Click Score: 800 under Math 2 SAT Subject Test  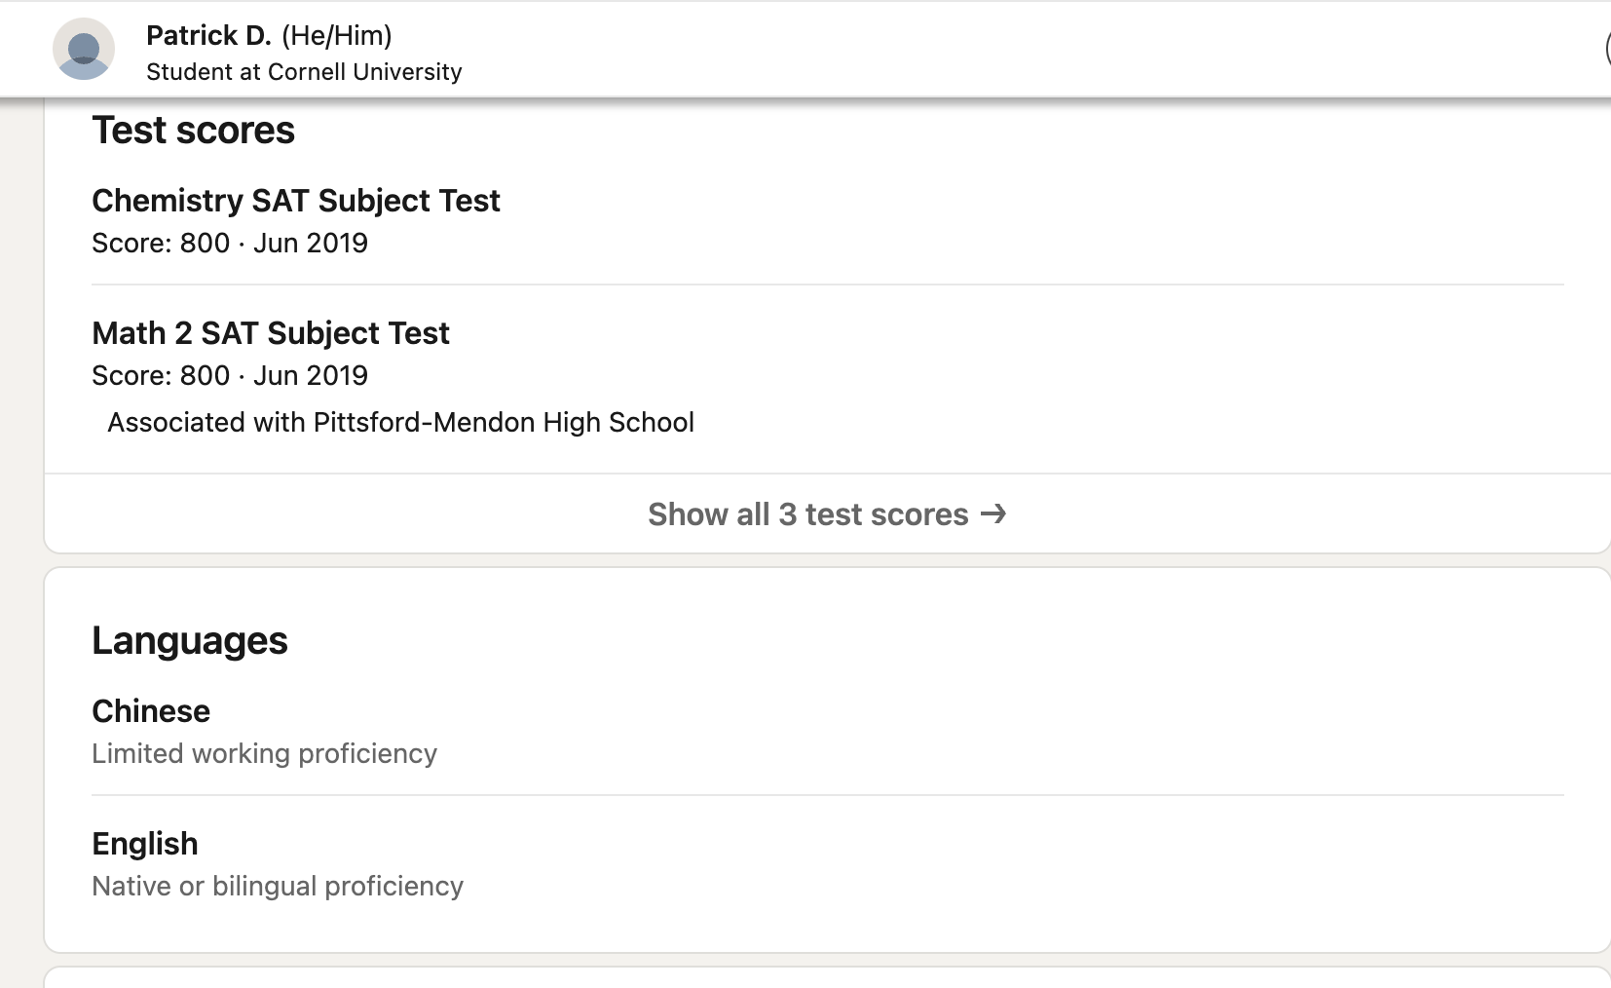click(161, 376)
